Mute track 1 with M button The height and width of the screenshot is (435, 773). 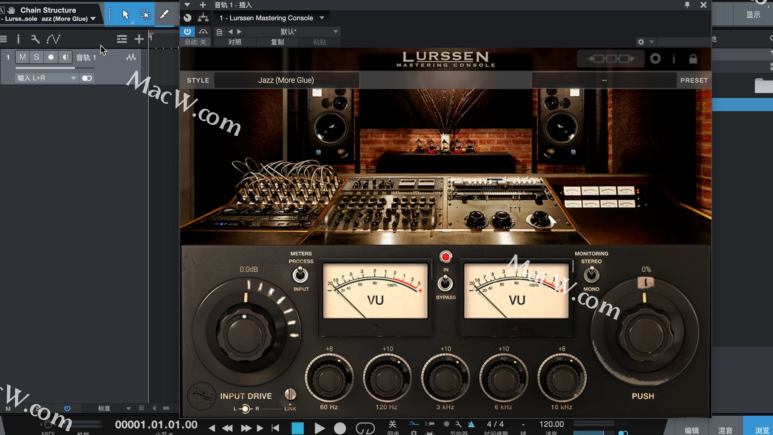coord(23,57)
